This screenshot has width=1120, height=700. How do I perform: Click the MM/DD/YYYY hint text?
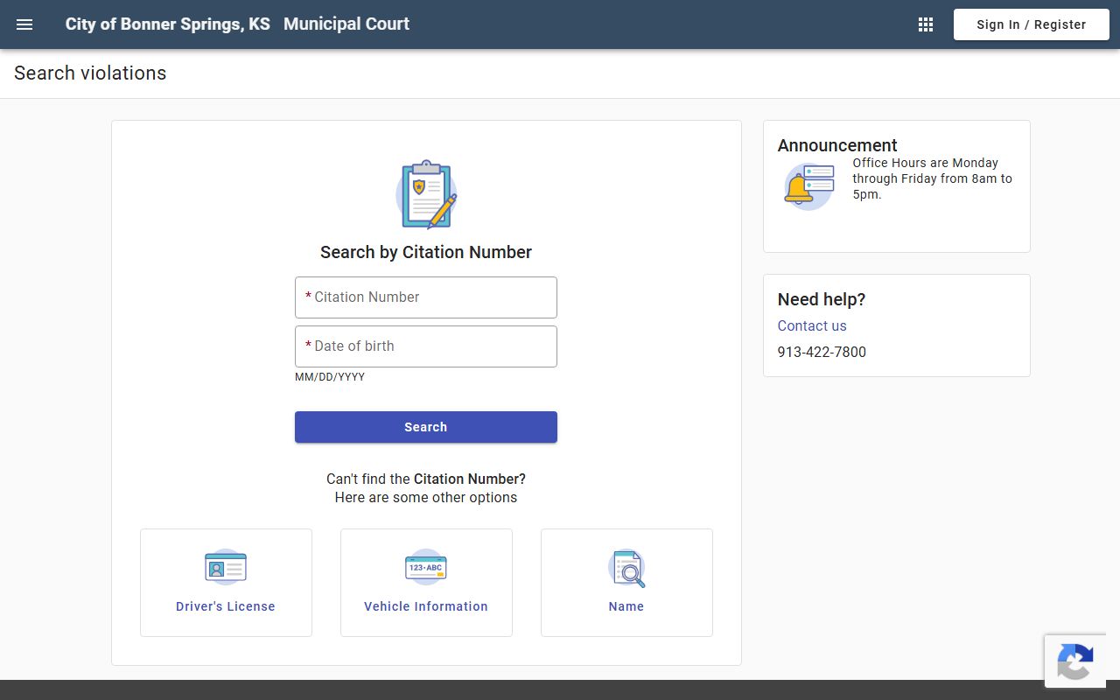(330, 377)
